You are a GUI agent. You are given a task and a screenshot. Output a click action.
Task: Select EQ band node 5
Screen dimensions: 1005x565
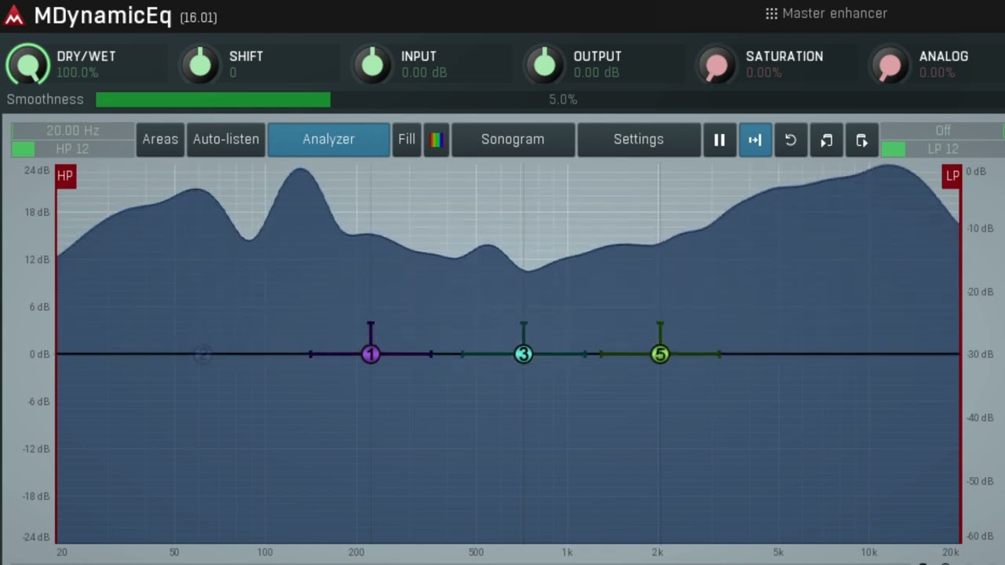[x=660, y=355]
